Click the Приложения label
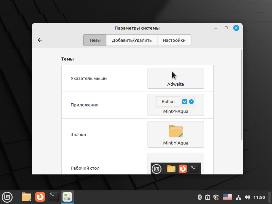 tap(84, 105)
